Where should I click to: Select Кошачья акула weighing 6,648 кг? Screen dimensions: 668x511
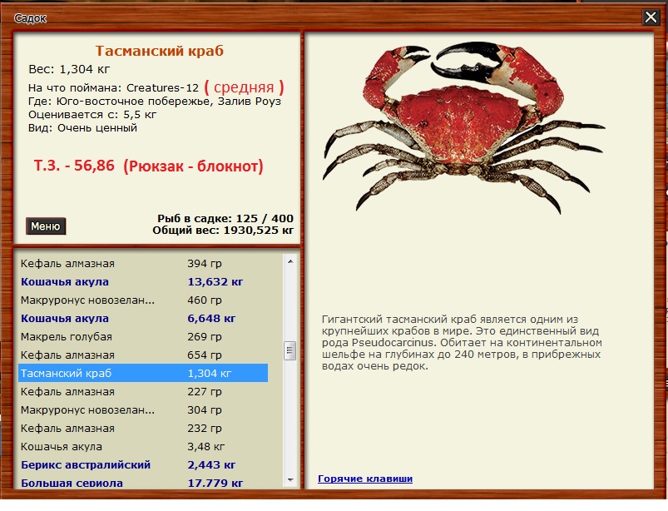coord(141,318)
